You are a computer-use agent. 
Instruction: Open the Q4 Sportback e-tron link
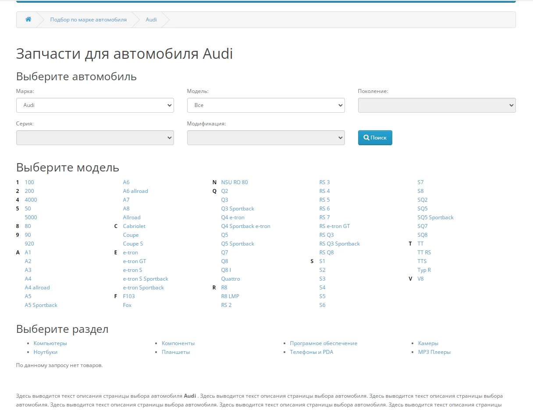click(x=246, y=226)
